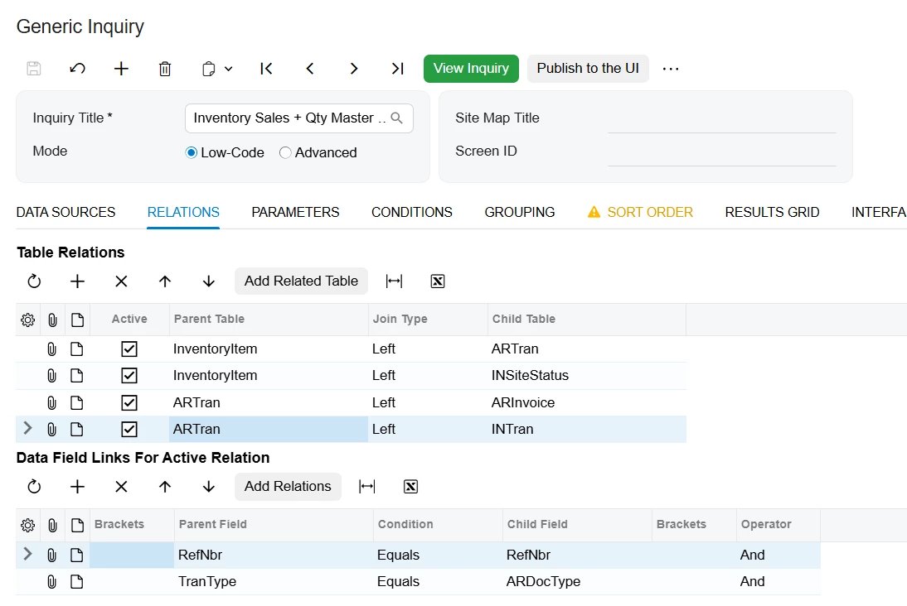Switch to the SORT ORDER tab
The image size is (907, 606).
(640, 213)
